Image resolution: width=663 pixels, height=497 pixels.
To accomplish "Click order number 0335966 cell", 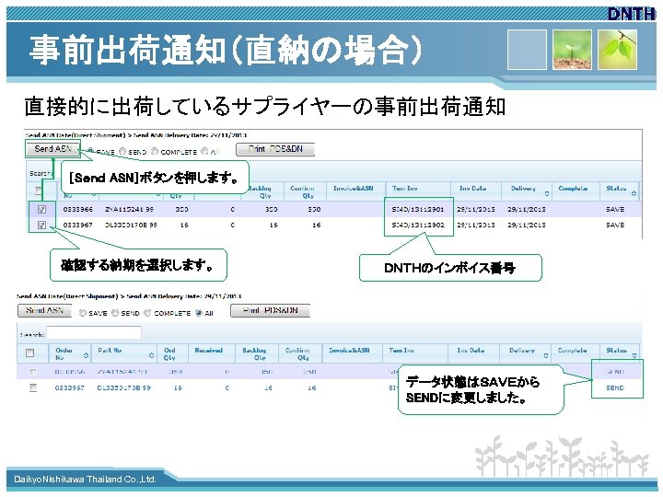I will tap(77, 209).
